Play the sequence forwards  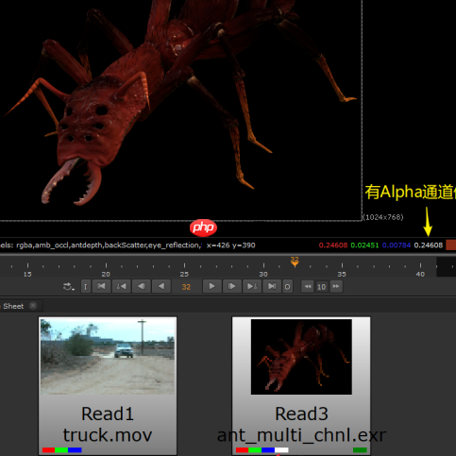[211, 286]
